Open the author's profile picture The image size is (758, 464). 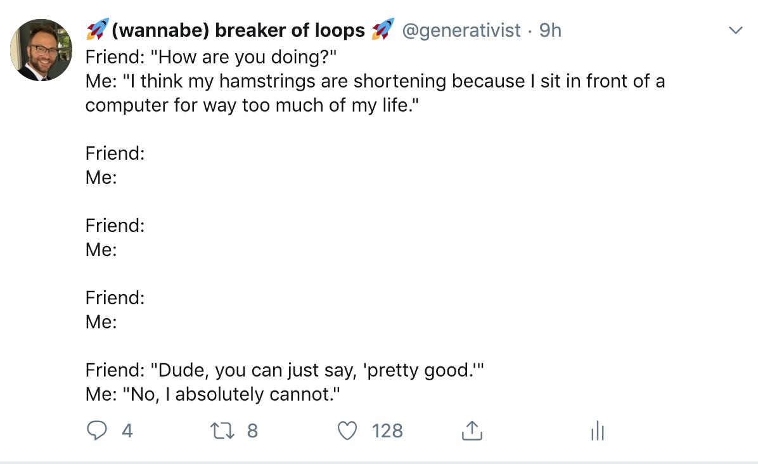[41, 49]
